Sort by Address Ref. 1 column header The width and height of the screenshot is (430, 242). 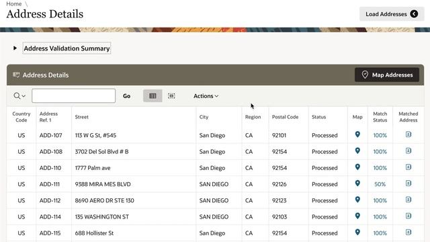pos(48,117)
